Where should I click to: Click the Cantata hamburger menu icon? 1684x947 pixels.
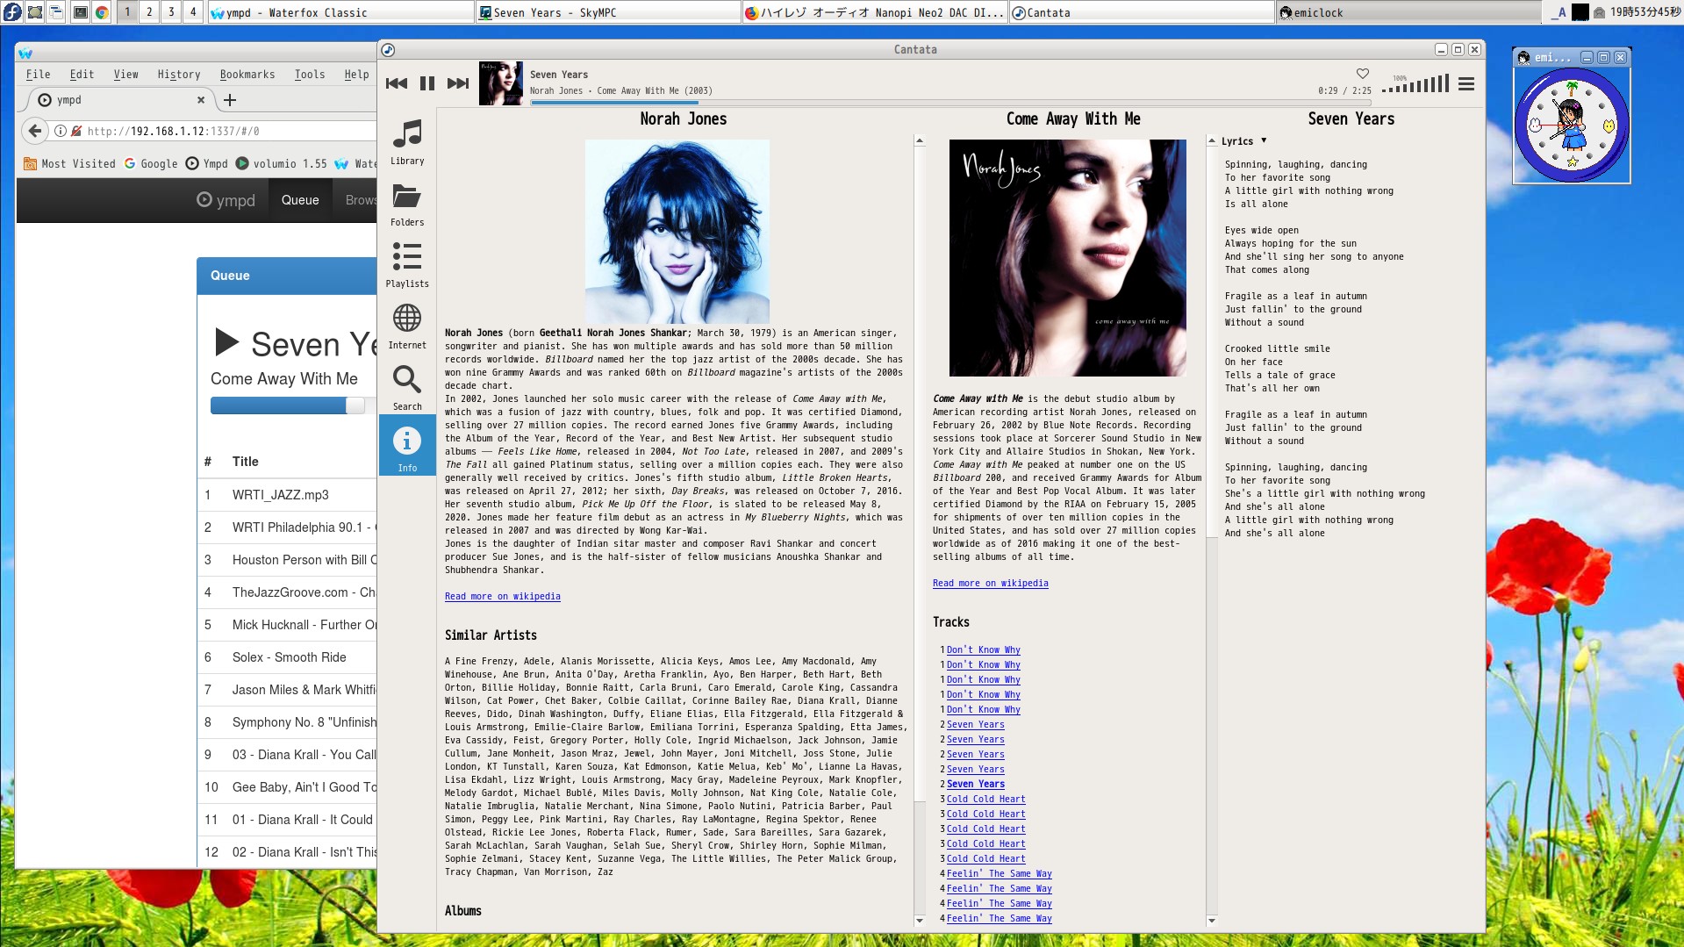click(1465, 84)
